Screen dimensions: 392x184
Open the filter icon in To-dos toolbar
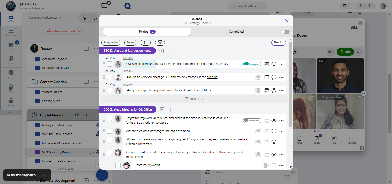(x=160, y=42)
